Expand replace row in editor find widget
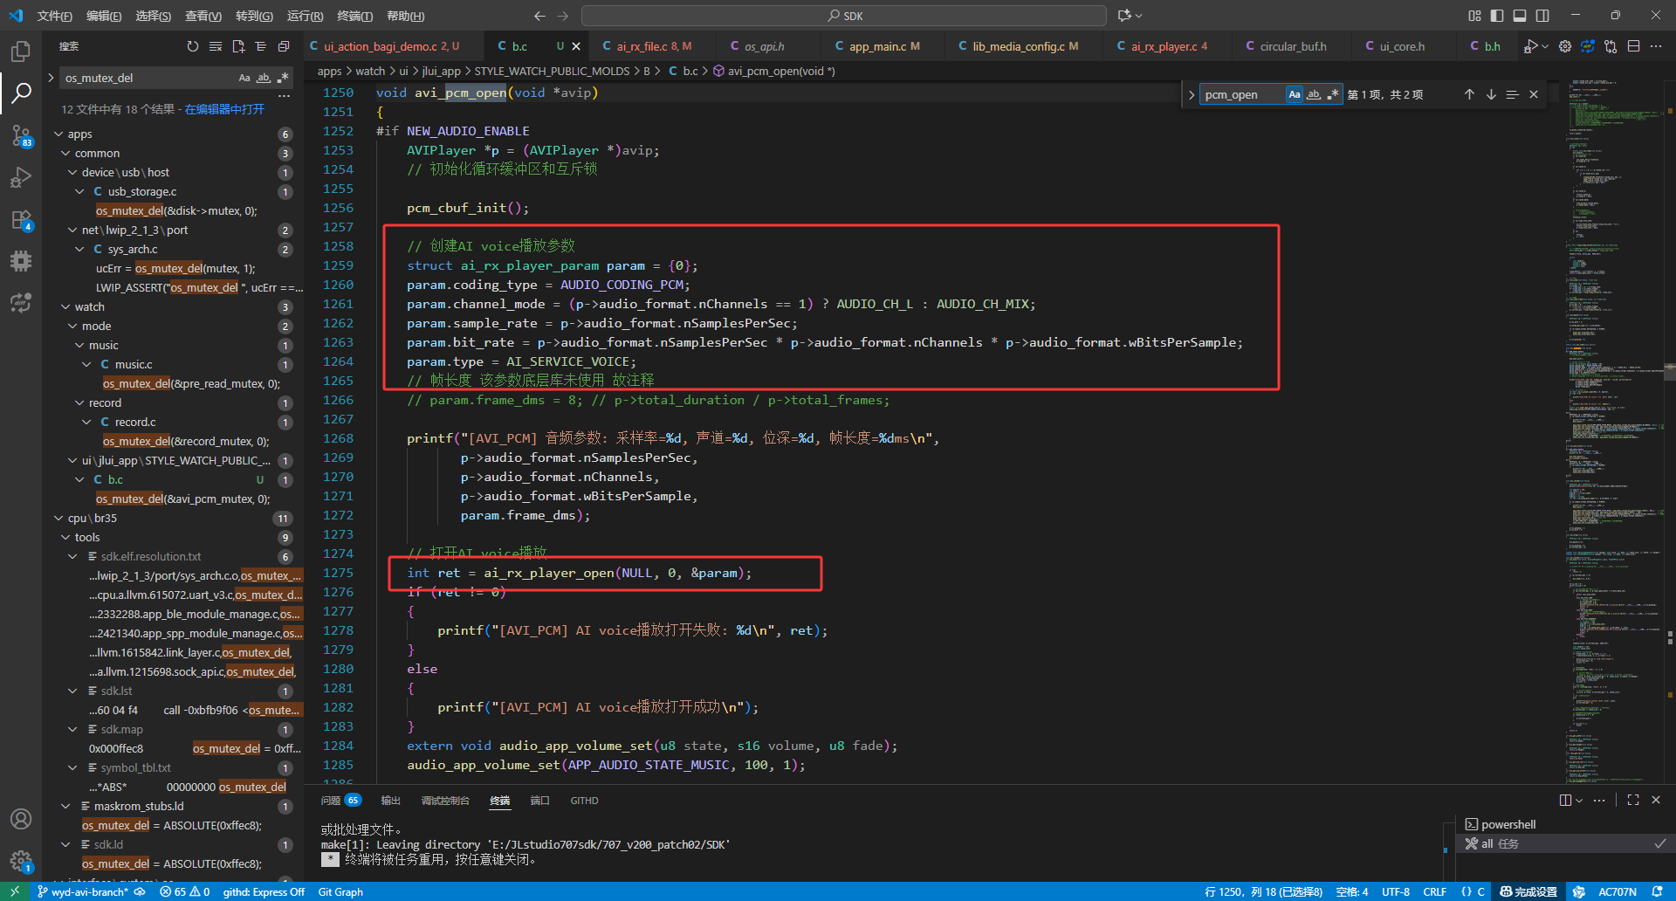 pyautogui.click(x=1192, y=94)
